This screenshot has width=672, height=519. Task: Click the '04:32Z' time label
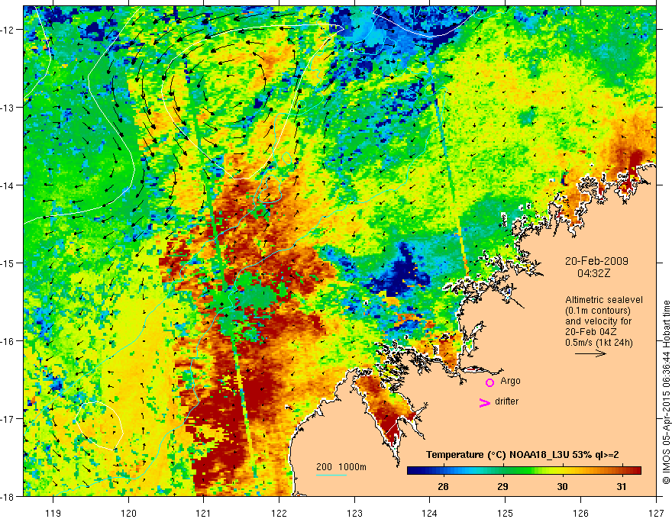click(x=593, y=273)
